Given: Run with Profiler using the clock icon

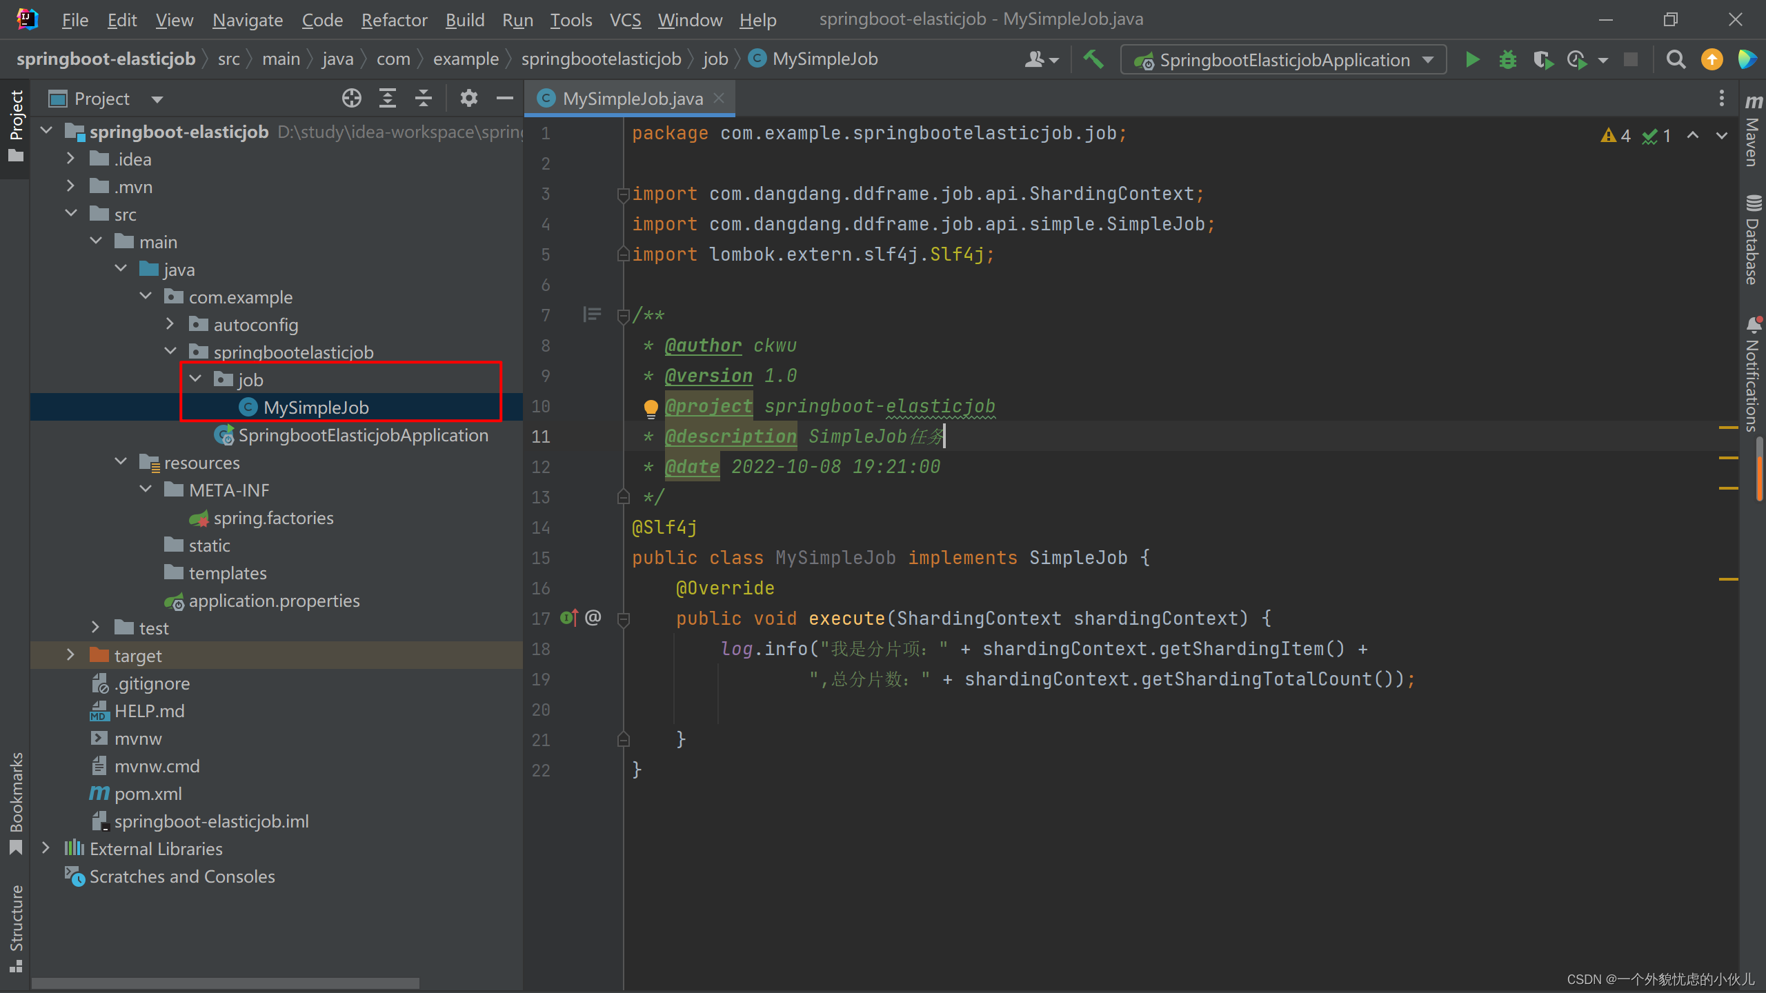Looking at the screenshot, I should [x=1577, y=59].
